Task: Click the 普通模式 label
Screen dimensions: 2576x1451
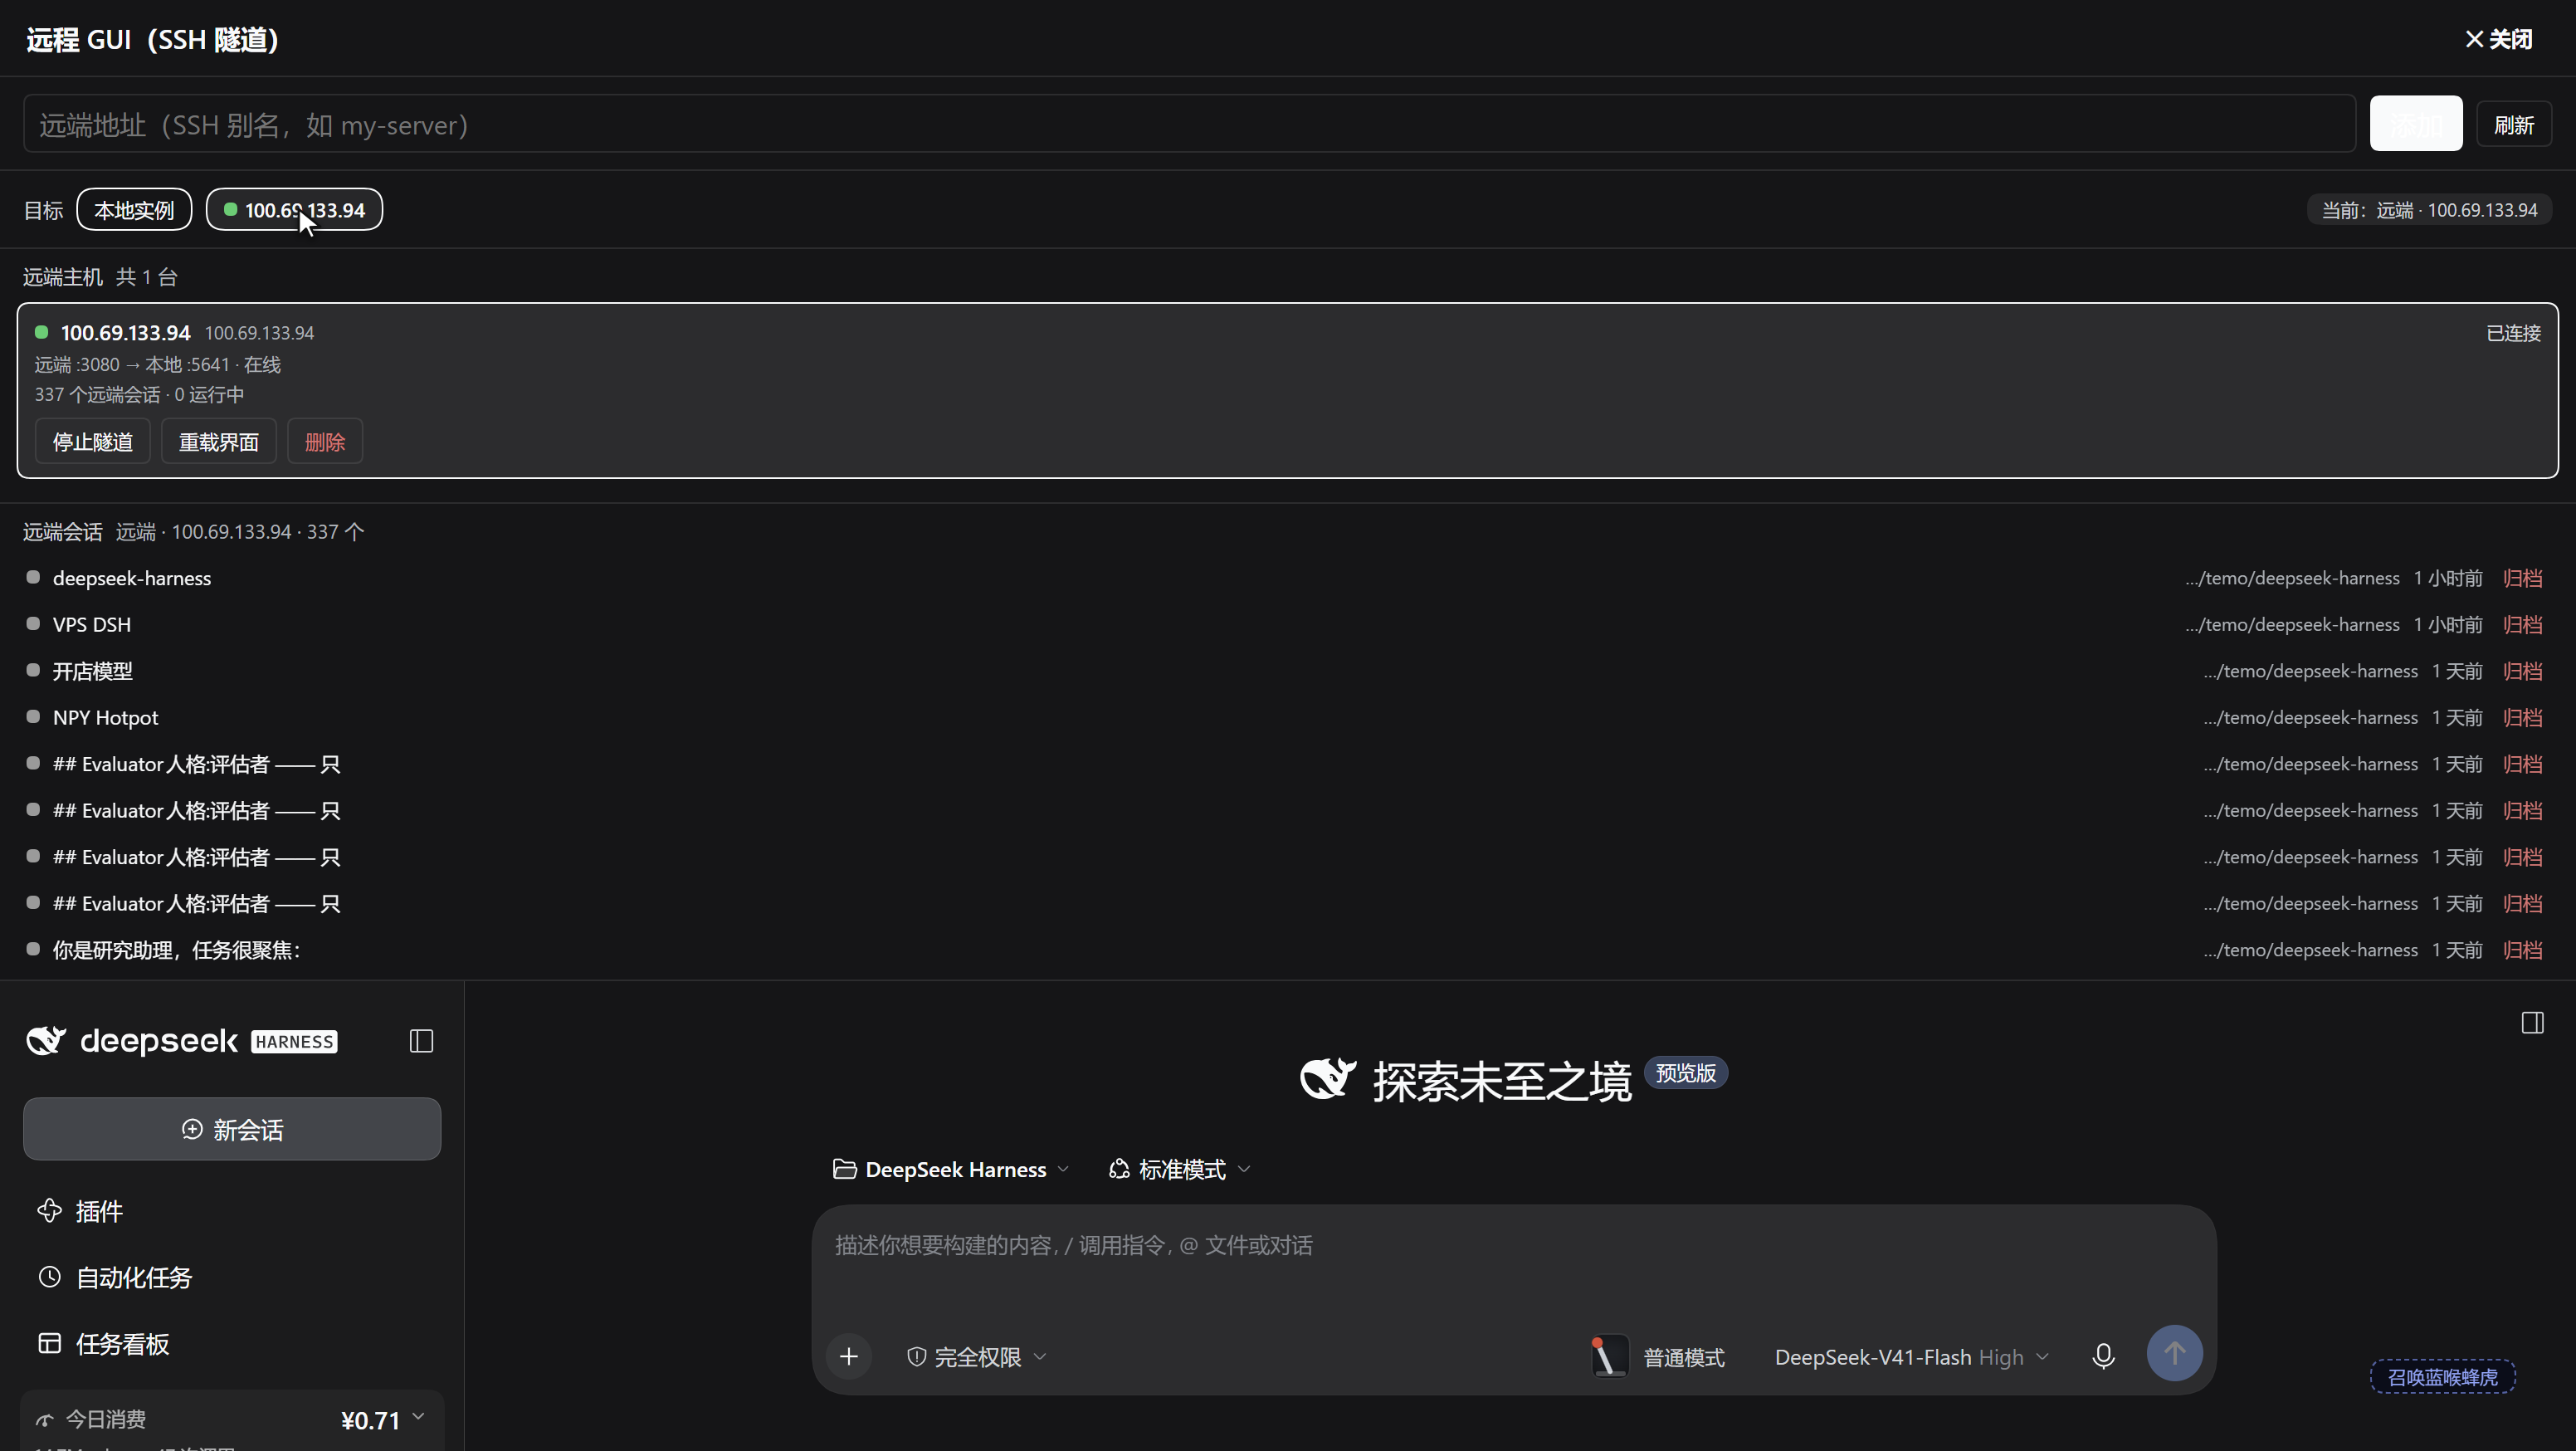Action: pos(1684,1357)
